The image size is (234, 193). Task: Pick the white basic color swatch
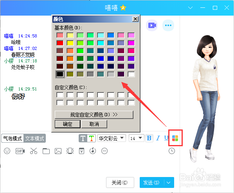click(131, 74)
